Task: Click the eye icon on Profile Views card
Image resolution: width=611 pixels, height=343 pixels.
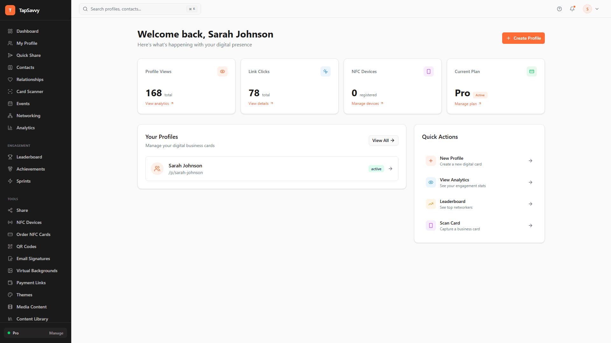Action: (x=222, y=71)
